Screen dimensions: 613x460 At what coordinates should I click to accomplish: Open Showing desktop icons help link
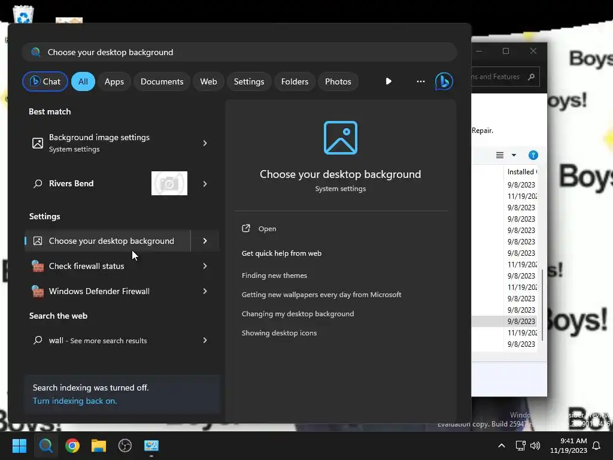click(279, 333)
